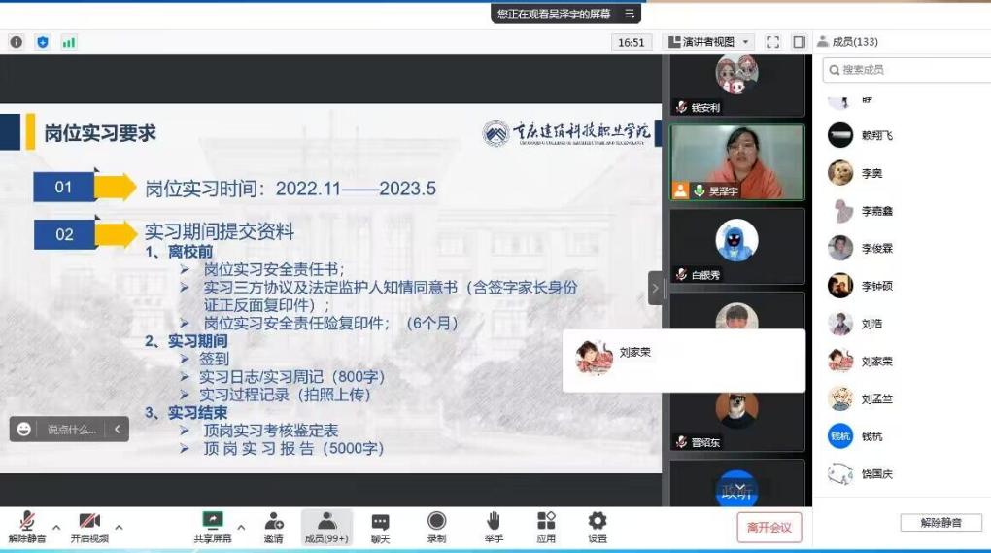
Task: Turn on camera with 开启视频
Action: click(x=89, y=527)
